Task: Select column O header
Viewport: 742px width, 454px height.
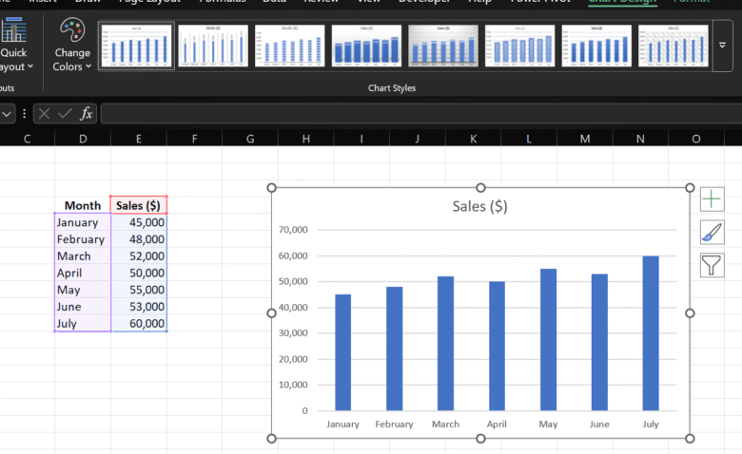Action: click(696, 139)
